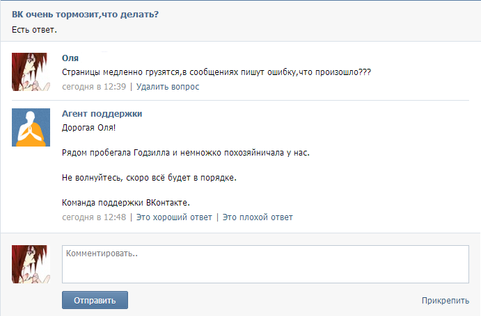Click the 'сегодня в 12:39' timestamp
This screenshot has height=316, width=481.
tap(94, 87)
